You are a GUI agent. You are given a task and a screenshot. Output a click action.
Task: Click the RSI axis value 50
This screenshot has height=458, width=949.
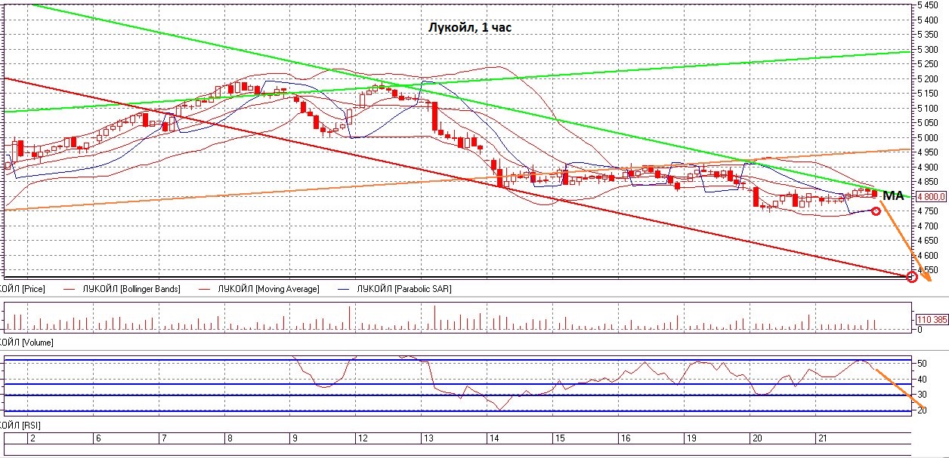(923, 364)
